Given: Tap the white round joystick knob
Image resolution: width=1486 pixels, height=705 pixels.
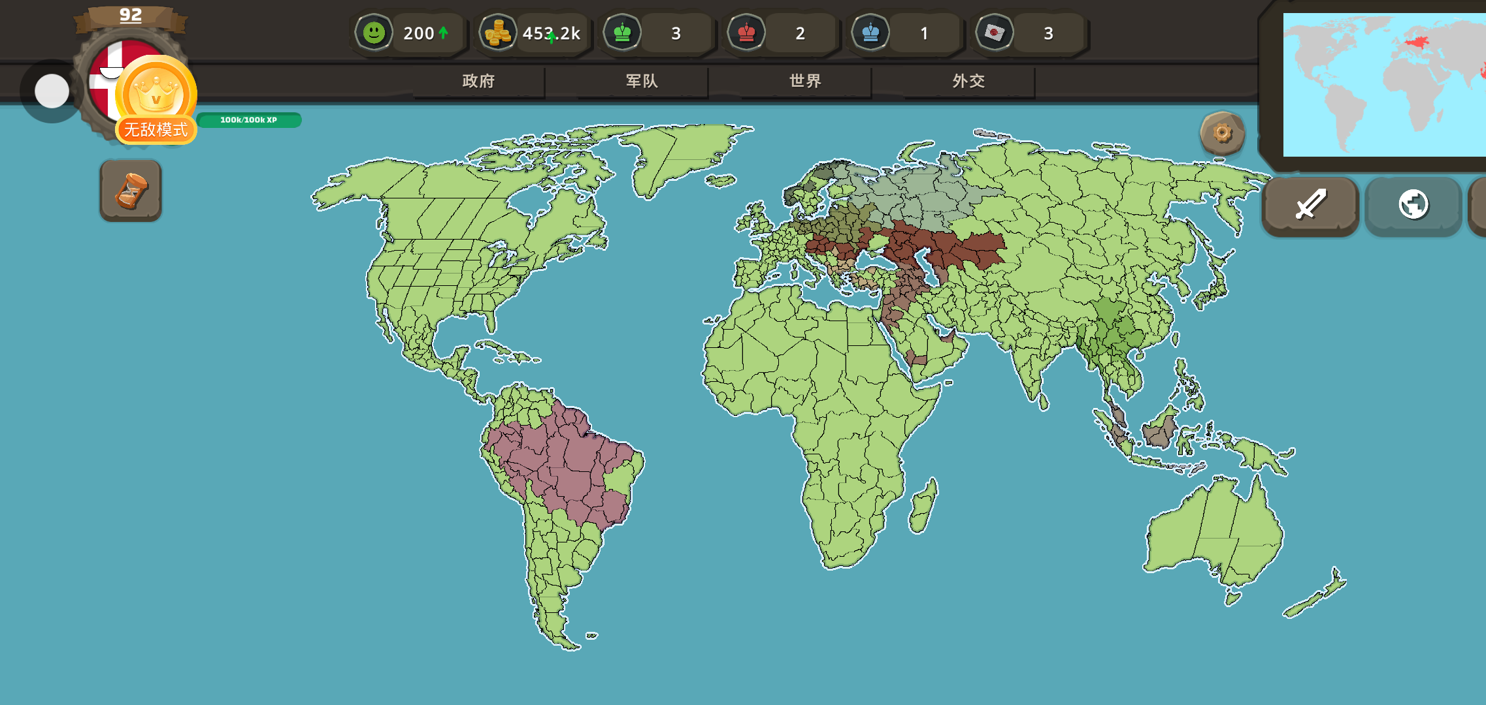Looking at the screenshot, I should [52, 91].
